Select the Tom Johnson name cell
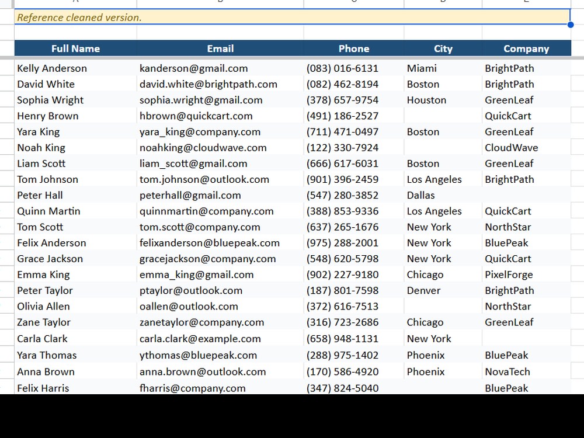Viewport: 584px width, 438px height. 75,179
